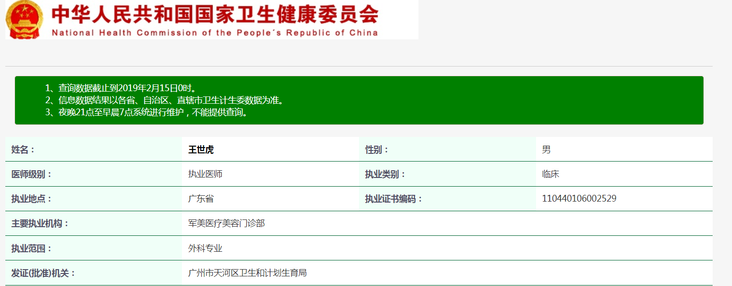Select the gender value 男
732x286 pixels.
(x=546, y=150)
